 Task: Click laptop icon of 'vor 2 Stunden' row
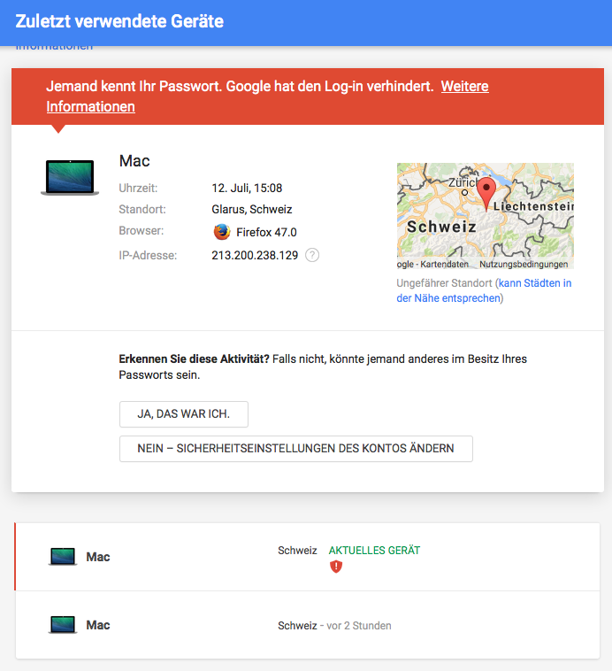(x=63, y=625)
